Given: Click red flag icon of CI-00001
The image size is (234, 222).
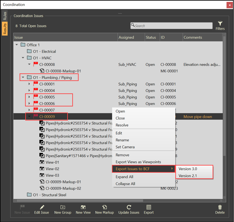Looking at the screenshot, I should point(36,84).
